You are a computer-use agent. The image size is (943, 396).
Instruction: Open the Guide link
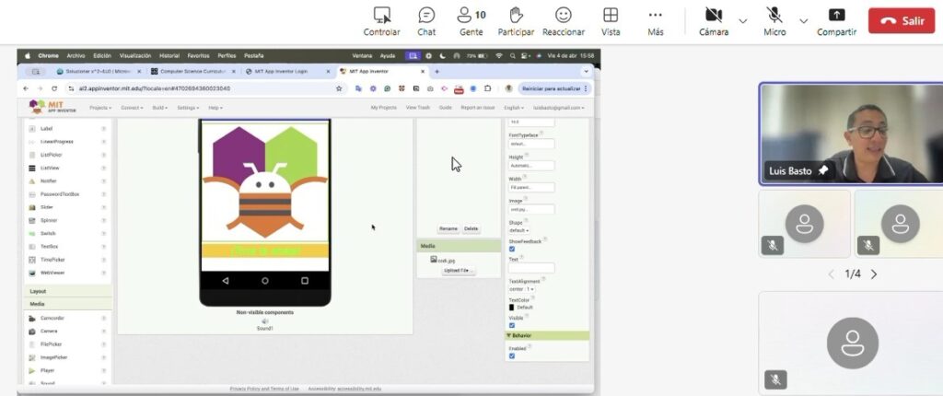445,108
